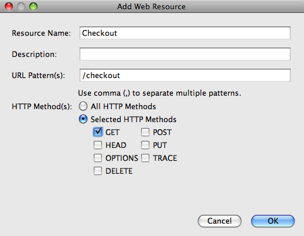Dismiss the dialog with Cancel
304x236 pixels.
[220, 221]
